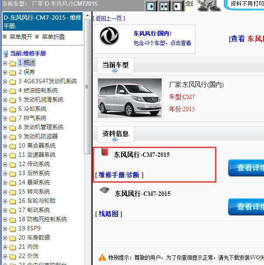Screen dimensions: 264x265
Task: Click the left-arrow pane layout icon
Action: (177, 7)
